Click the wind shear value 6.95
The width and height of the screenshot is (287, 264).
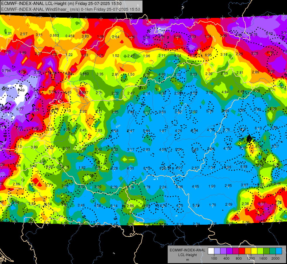coord(208,55)
